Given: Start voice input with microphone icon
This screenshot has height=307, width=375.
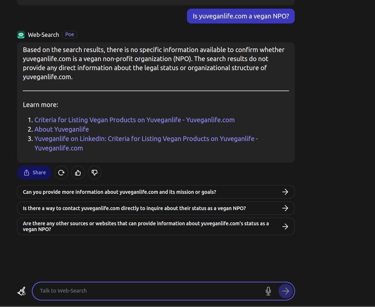Looking at the screenshot, I should [268, 291].
